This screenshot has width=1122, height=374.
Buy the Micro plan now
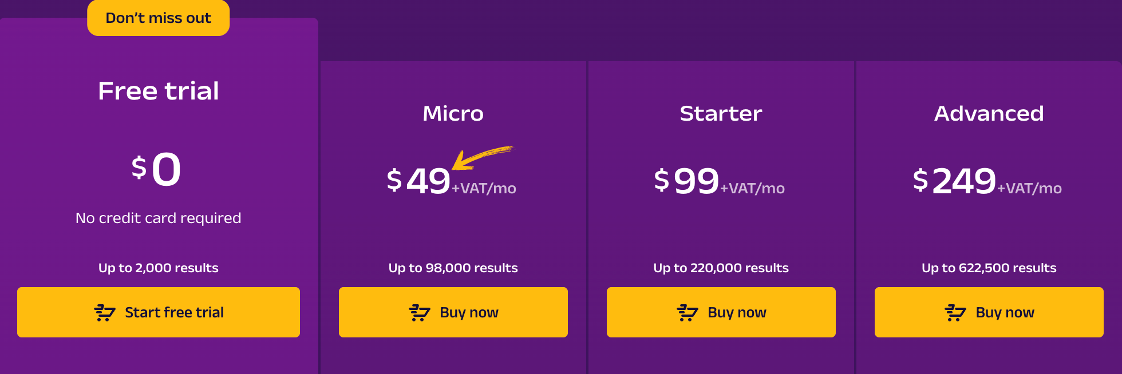pos(453,312)
